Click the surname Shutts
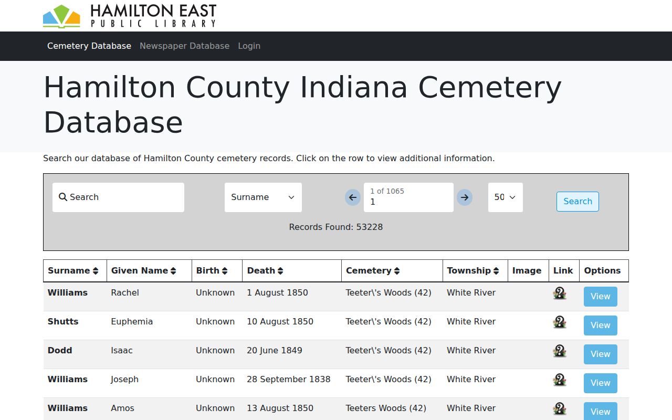This screenshot has width=672, height=420. (x=63, y=322)
